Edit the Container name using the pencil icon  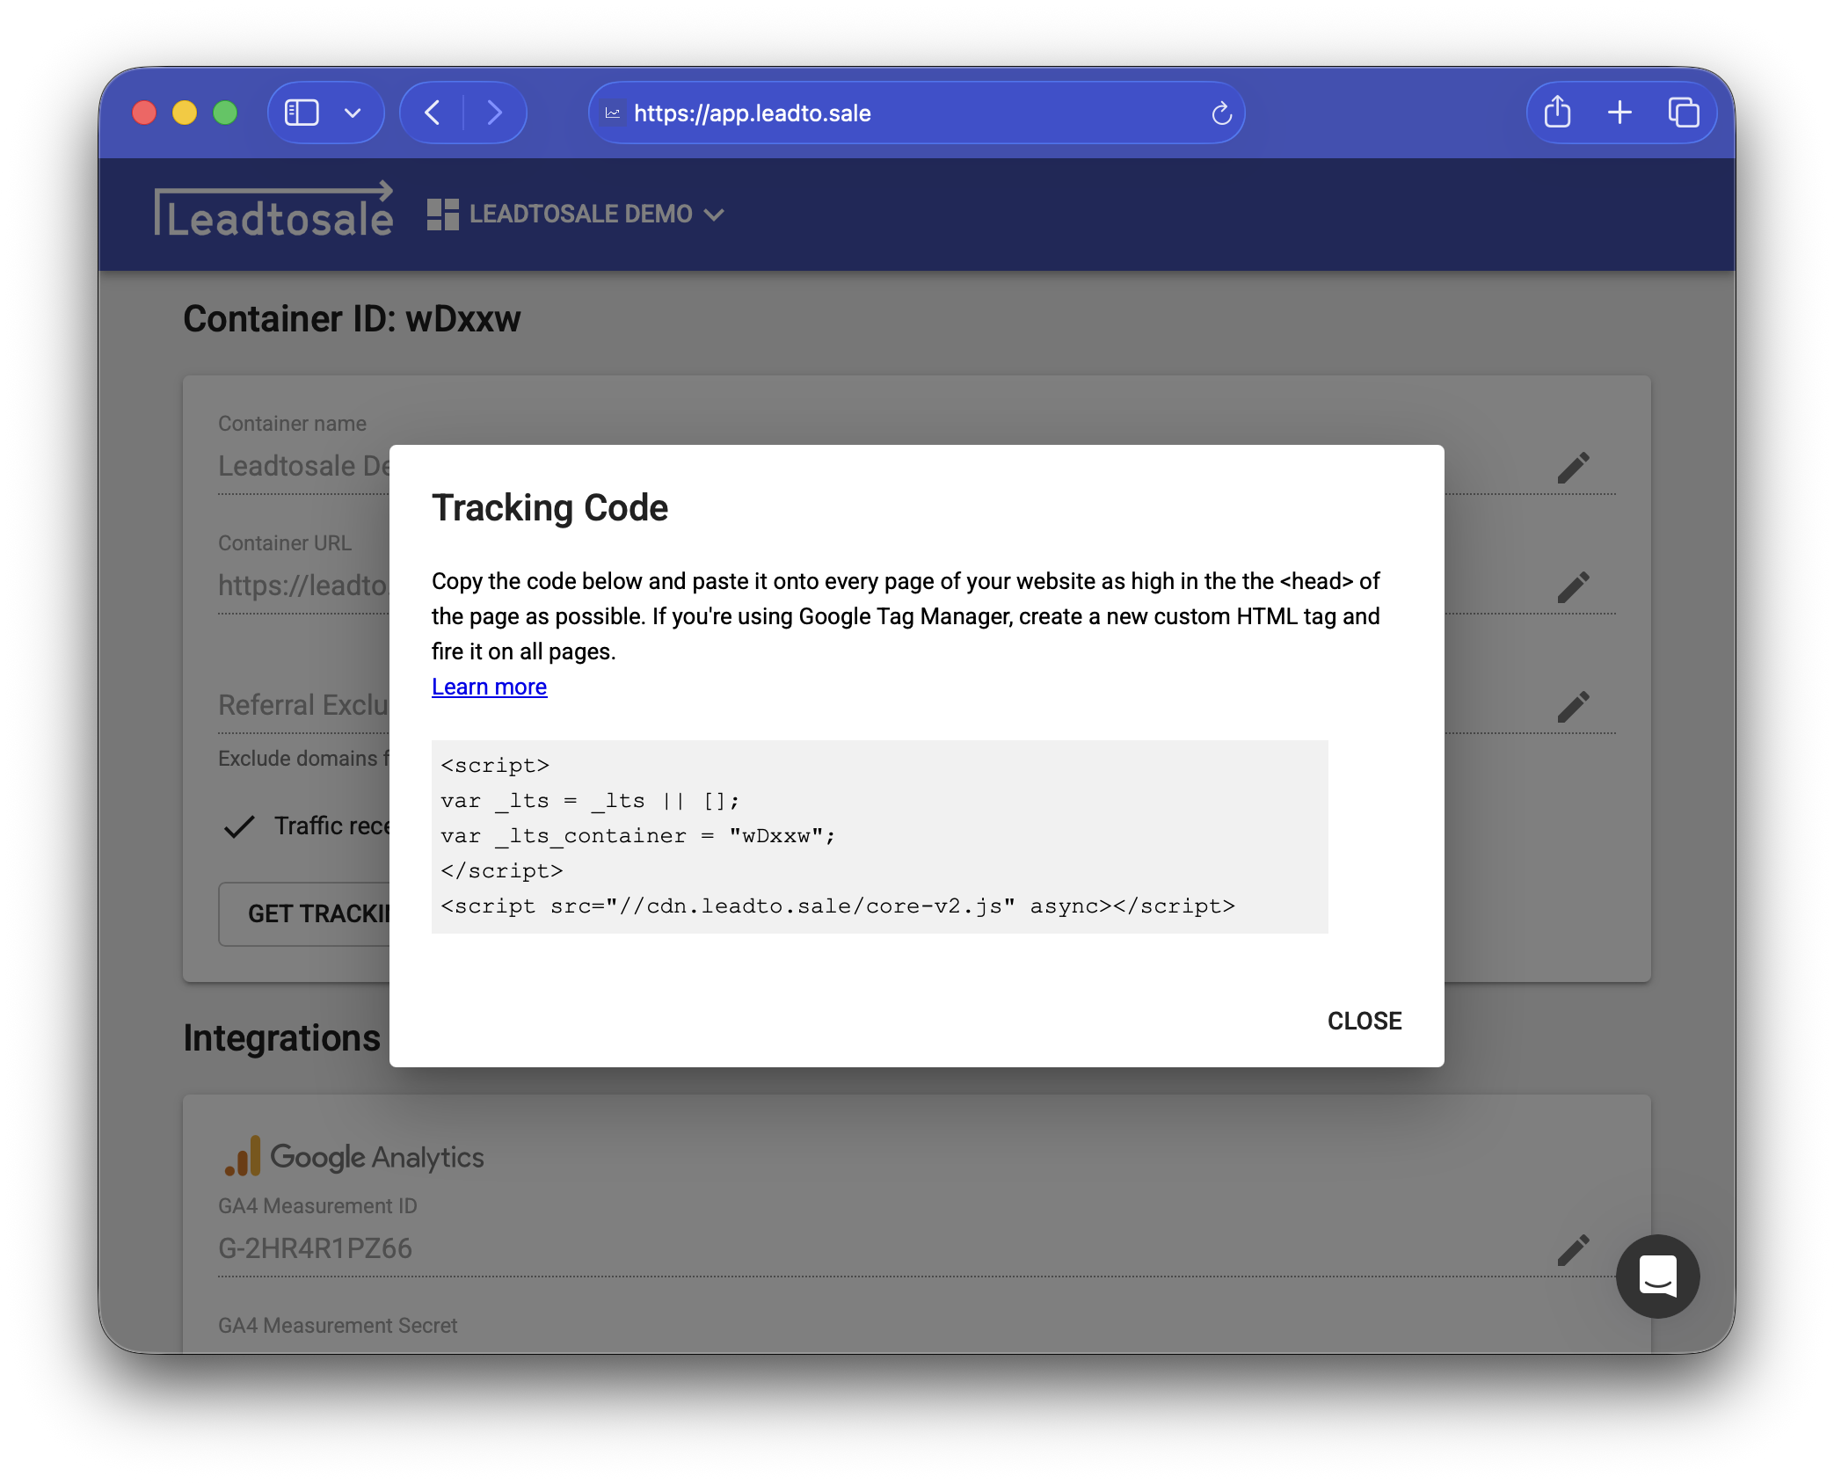pos(1574,467)
